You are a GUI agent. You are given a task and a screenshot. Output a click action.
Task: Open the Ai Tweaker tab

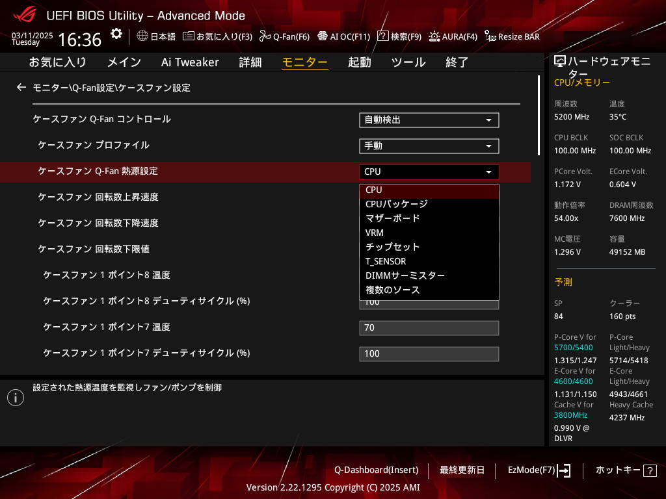[190, 62]
